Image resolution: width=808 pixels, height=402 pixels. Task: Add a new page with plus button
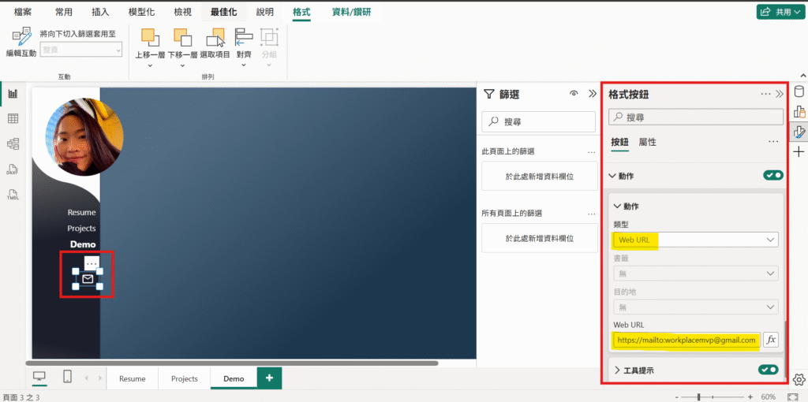point(269,378)
